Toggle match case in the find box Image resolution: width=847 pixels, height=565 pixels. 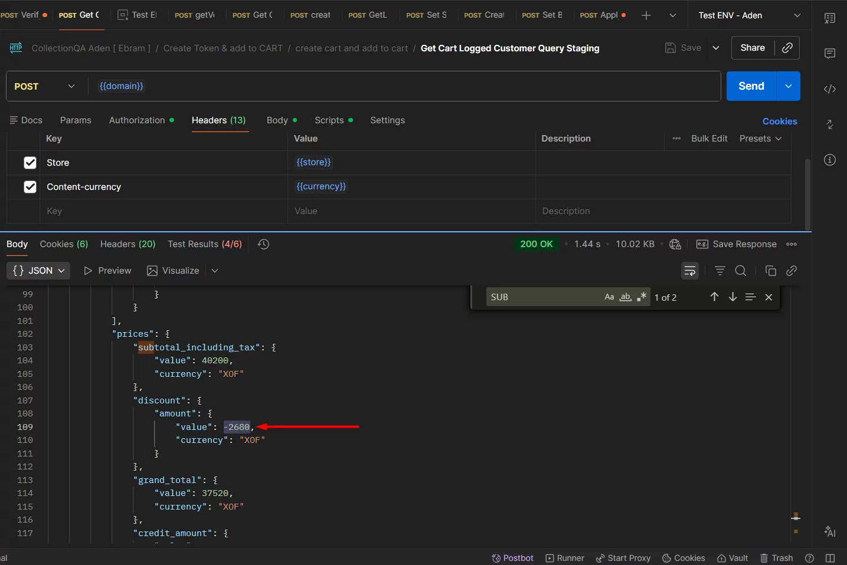(609, 297)
